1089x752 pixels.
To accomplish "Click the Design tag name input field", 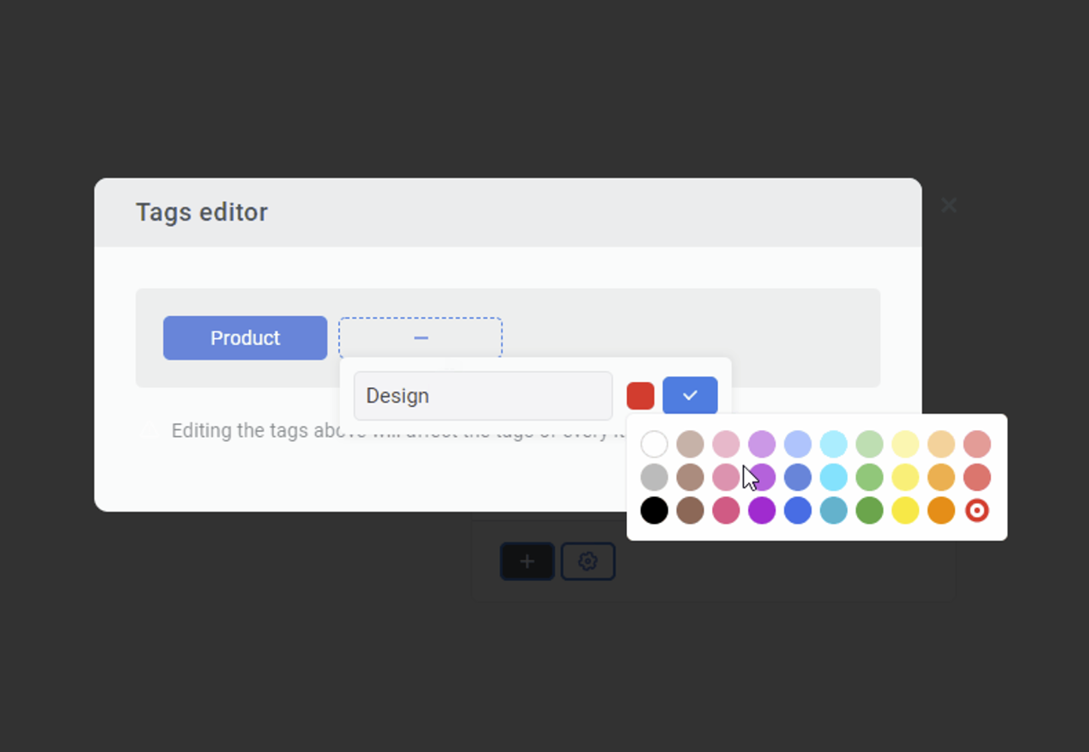I will tap(483, 396).
